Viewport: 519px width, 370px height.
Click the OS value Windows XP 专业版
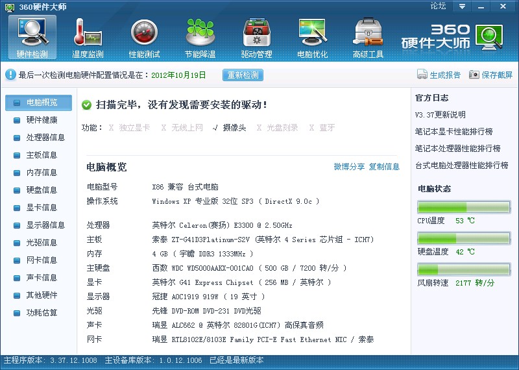tap(235, 201)
